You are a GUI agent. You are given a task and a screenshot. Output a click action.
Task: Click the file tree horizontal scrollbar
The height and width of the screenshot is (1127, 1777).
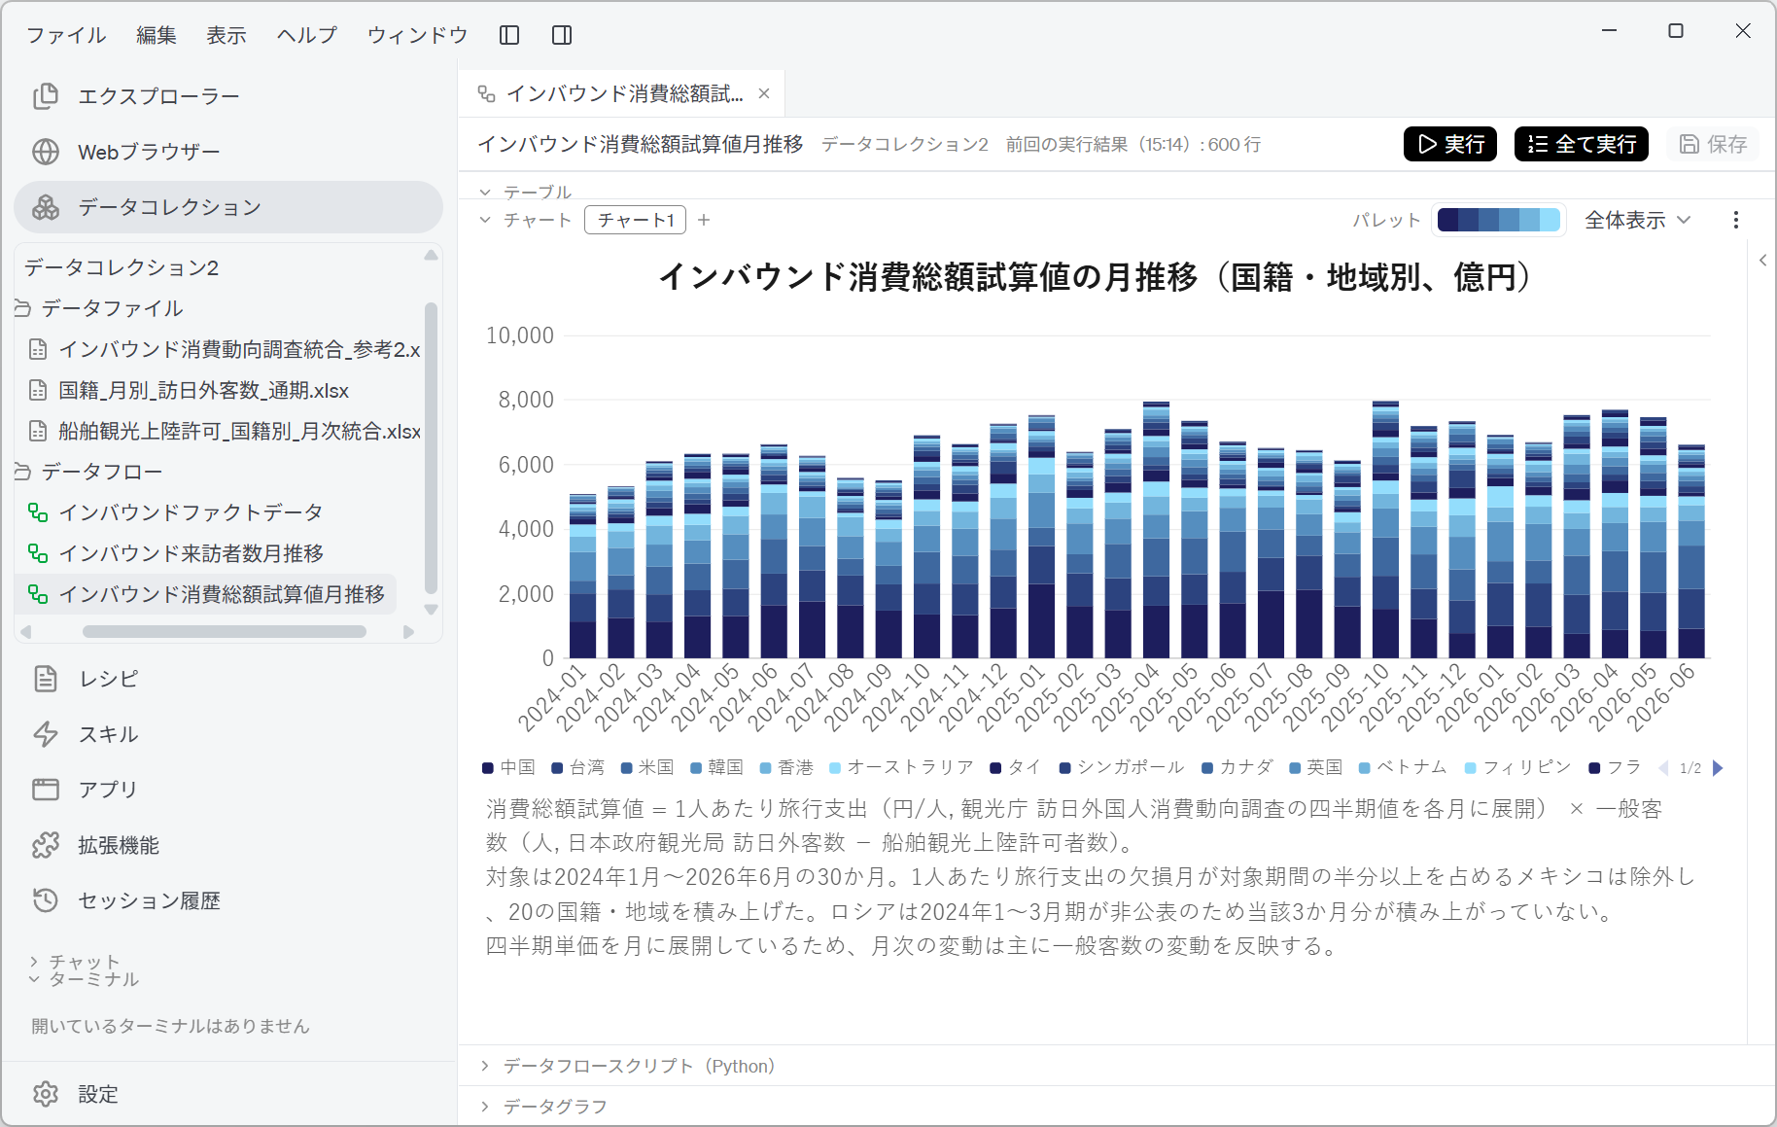tap(225, 632)
